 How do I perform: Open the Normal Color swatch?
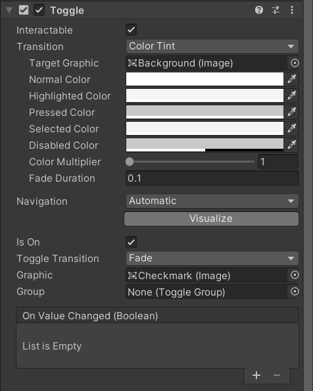pos(205,79)
